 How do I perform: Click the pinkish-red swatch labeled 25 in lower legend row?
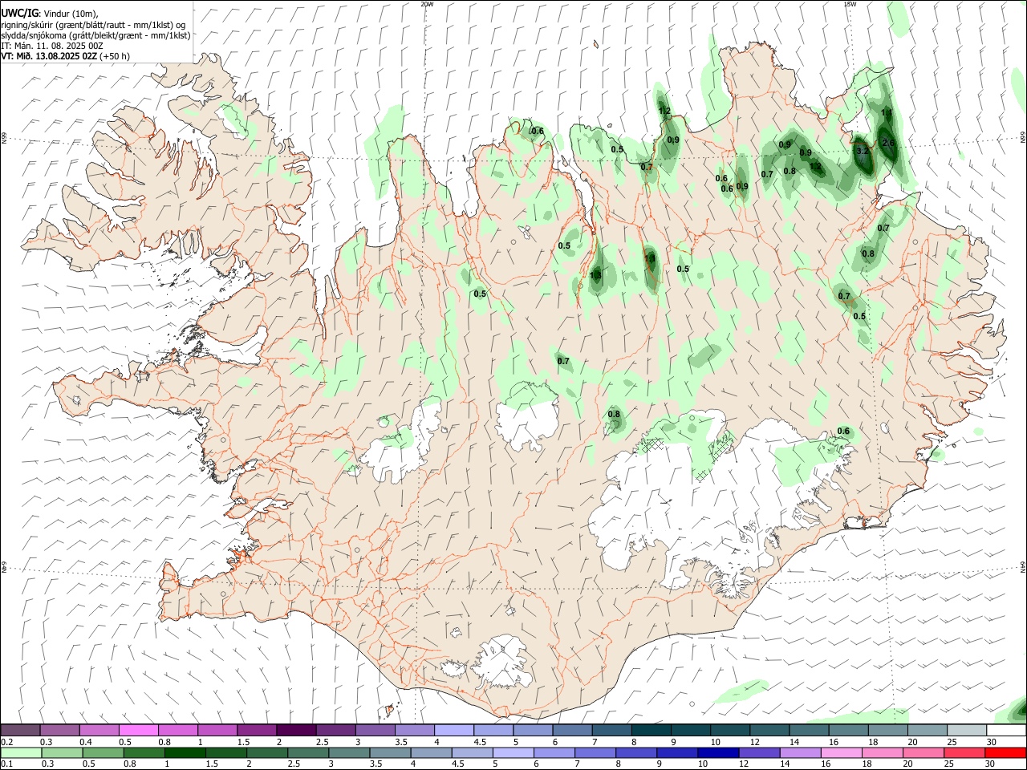964,753
